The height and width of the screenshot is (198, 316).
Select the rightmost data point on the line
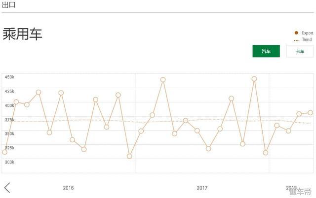(x=311, y=113)
